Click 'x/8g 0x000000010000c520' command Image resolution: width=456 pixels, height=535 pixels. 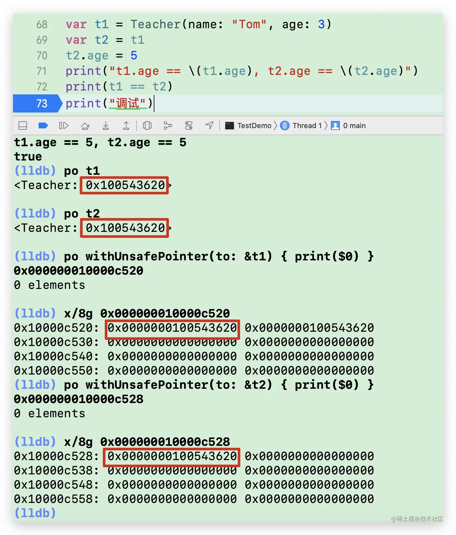click(147, 314)
